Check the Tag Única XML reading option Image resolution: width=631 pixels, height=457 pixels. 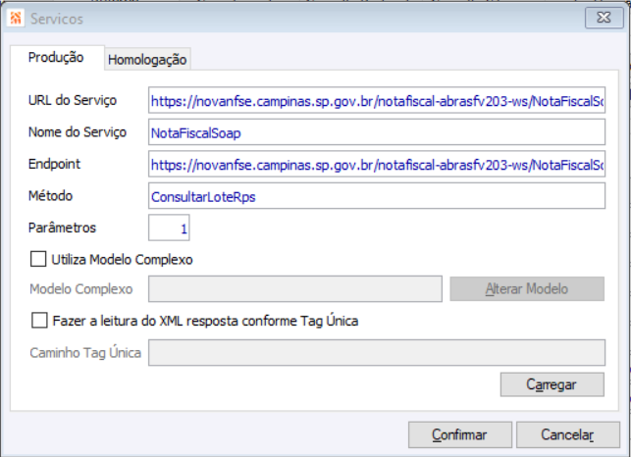tap(39, 320)
